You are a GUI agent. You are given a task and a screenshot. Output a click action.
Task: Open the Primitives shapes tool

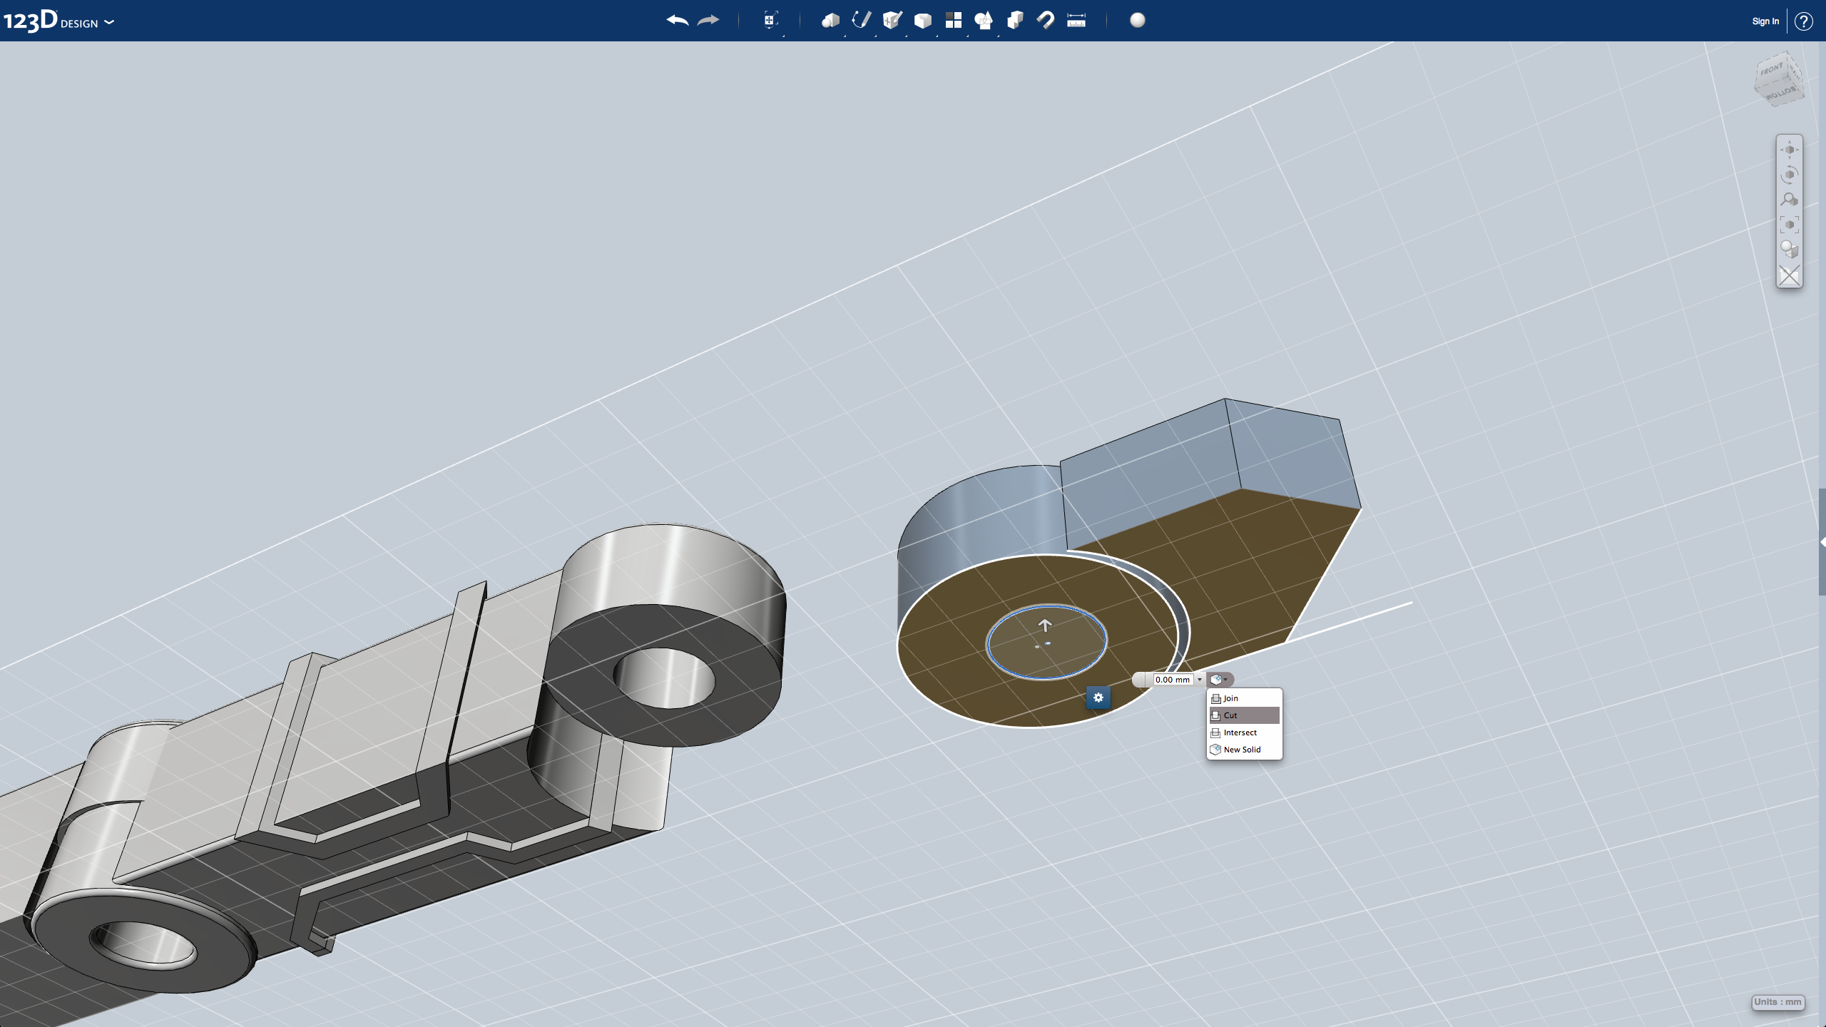830,21
